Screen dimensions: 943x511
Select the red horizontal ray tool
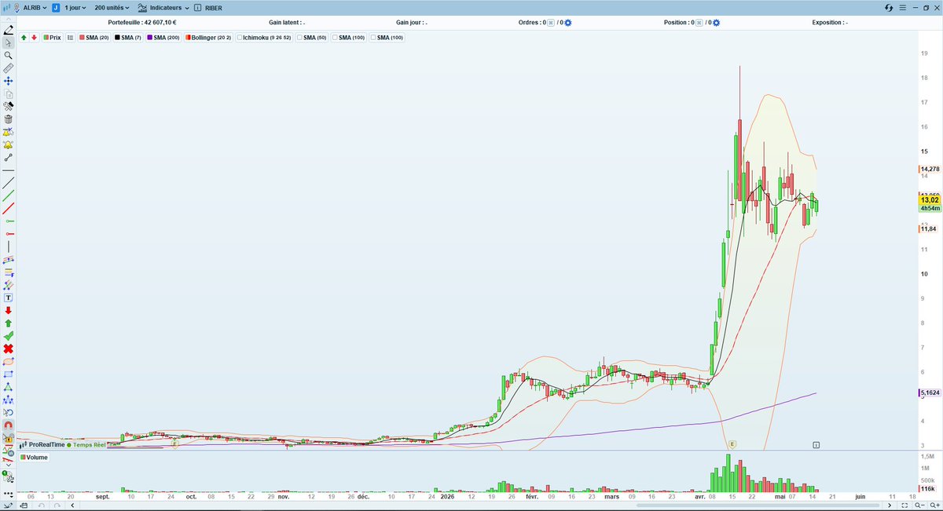[9, 234]
